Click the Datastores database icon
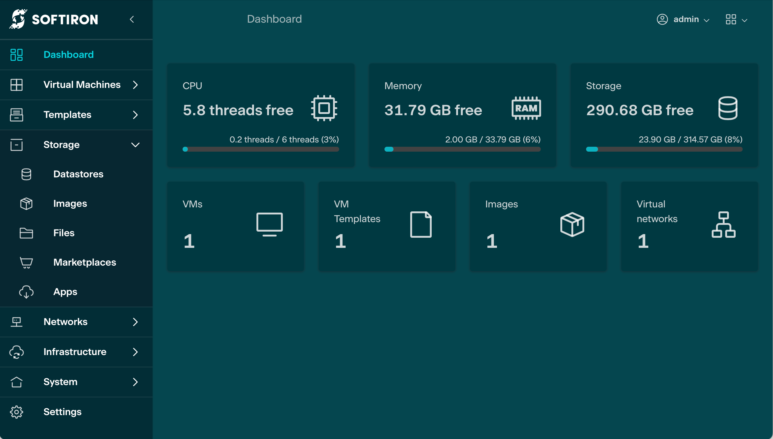The width and height of the screenshot is (773, 439). (26, 174)
